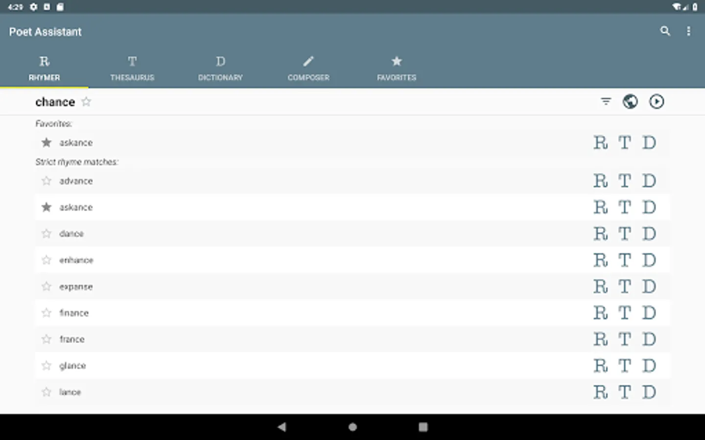The image size is (705, 440).
Task: Find rhymes for glance (R icon)
Action: [x=601, y=366]
